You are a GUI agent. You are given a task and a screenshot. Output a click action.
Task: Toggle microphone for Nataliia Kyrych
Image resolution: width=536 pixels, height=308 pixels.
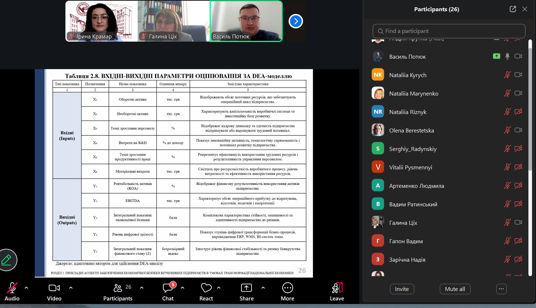point(507,75)
